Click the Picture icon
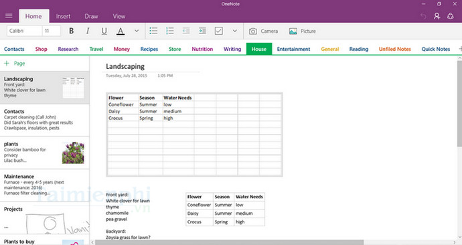Viewport: 462px width, 245px height. point(293,31)
